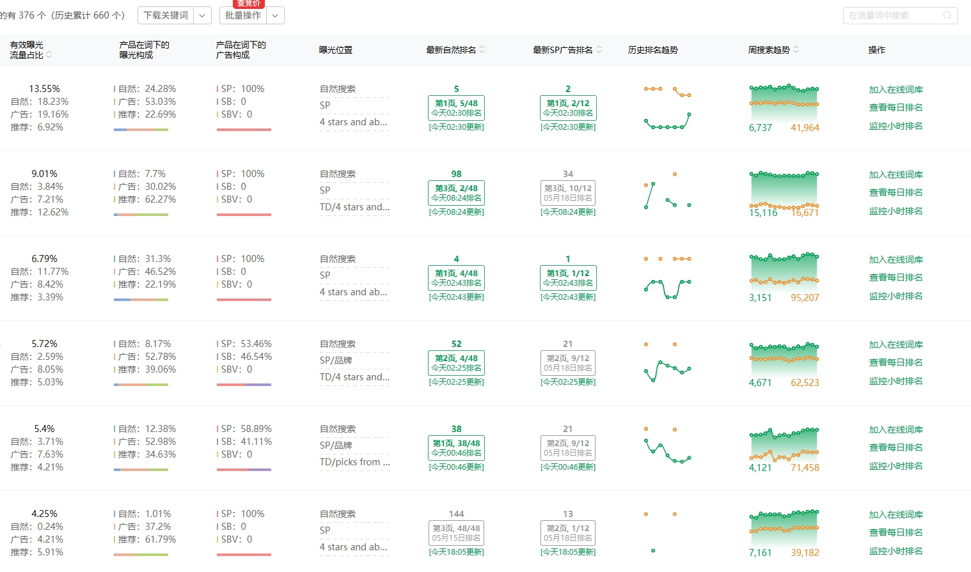
Task: Click the 下载关键词 button
Action: tap(166, 15)
